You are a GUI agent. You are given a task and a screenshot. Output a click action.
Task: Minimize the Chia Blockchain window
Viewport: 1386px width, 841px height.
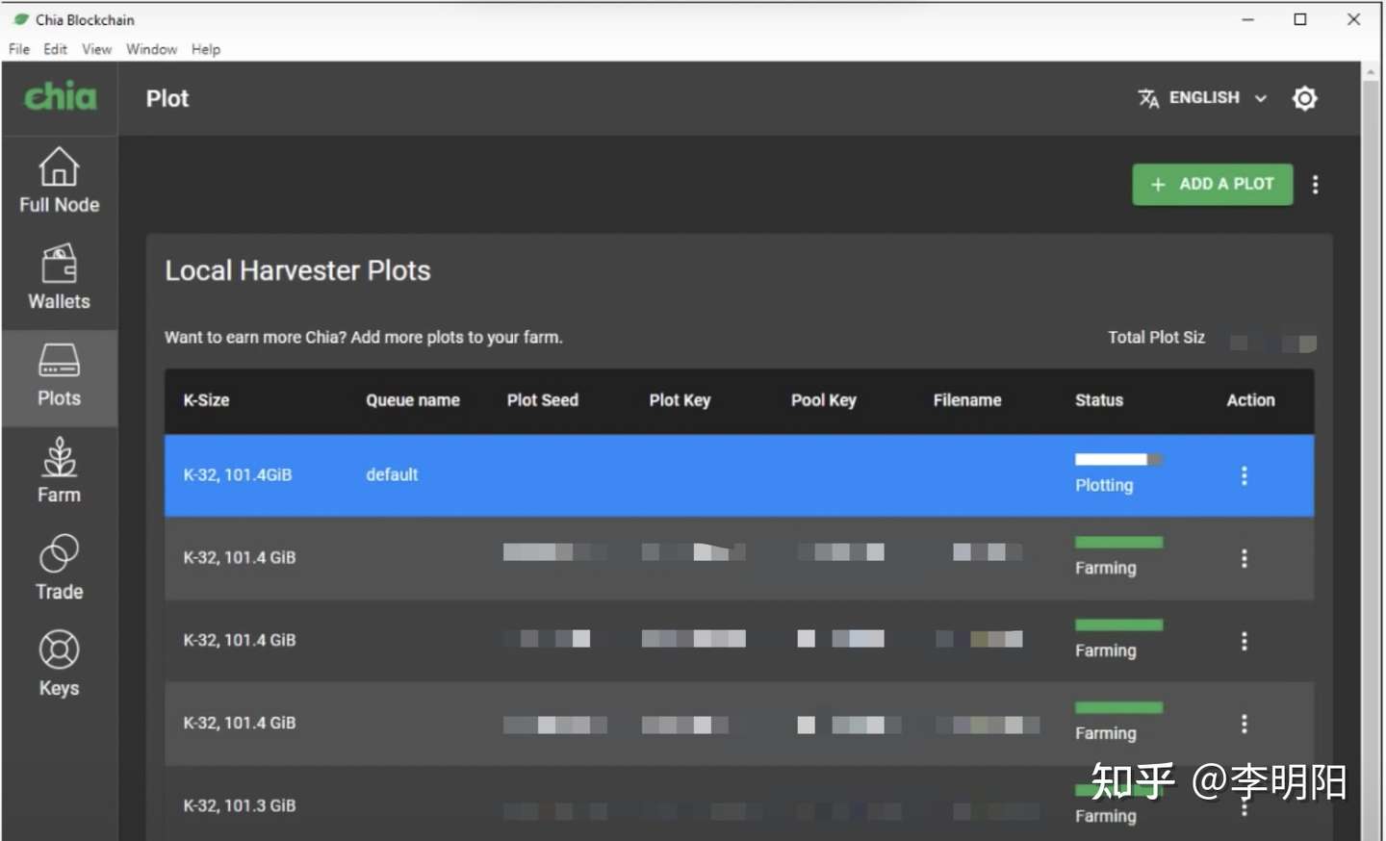coord(1247,19)
